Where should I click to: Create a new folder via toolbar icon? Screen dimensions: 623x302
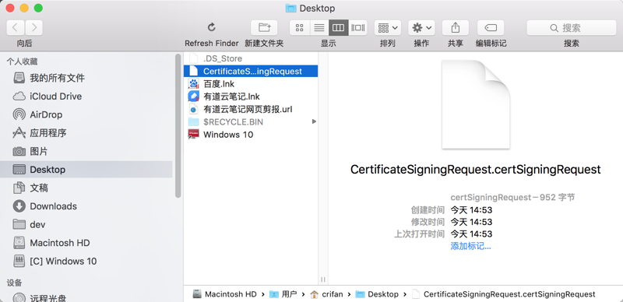coord(264,27)
